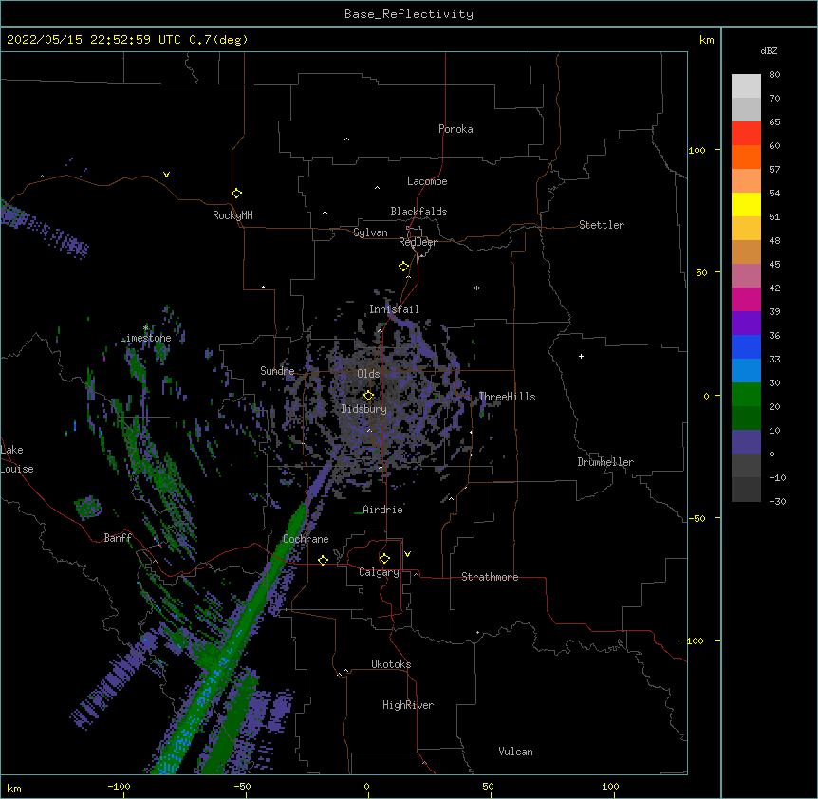The height and width of the screenshot is (799, 818).
Task: Pick the pink 45 dBZ legend swatch
Action: click(746, 275)
